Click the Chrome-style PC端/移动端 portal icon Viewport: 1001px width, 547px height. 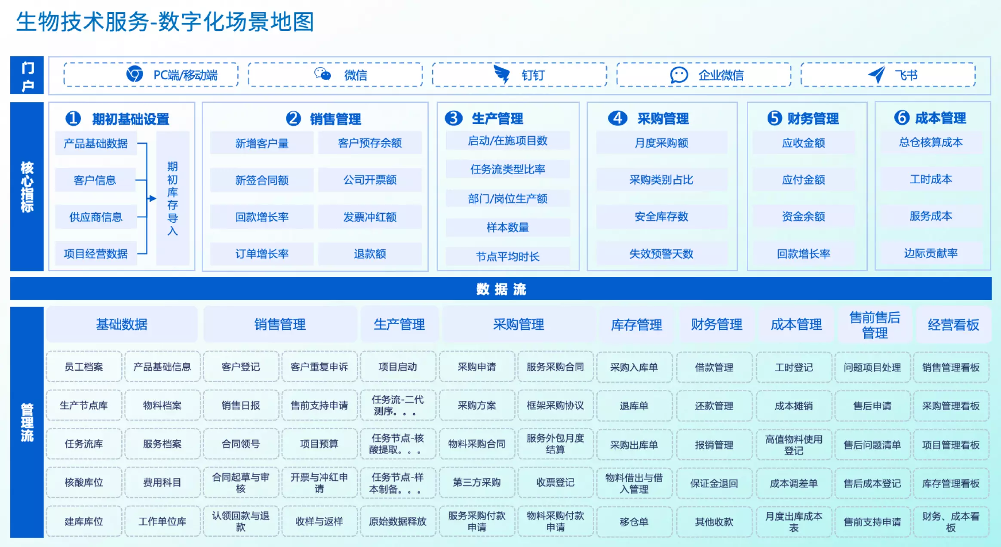[135, 74]
